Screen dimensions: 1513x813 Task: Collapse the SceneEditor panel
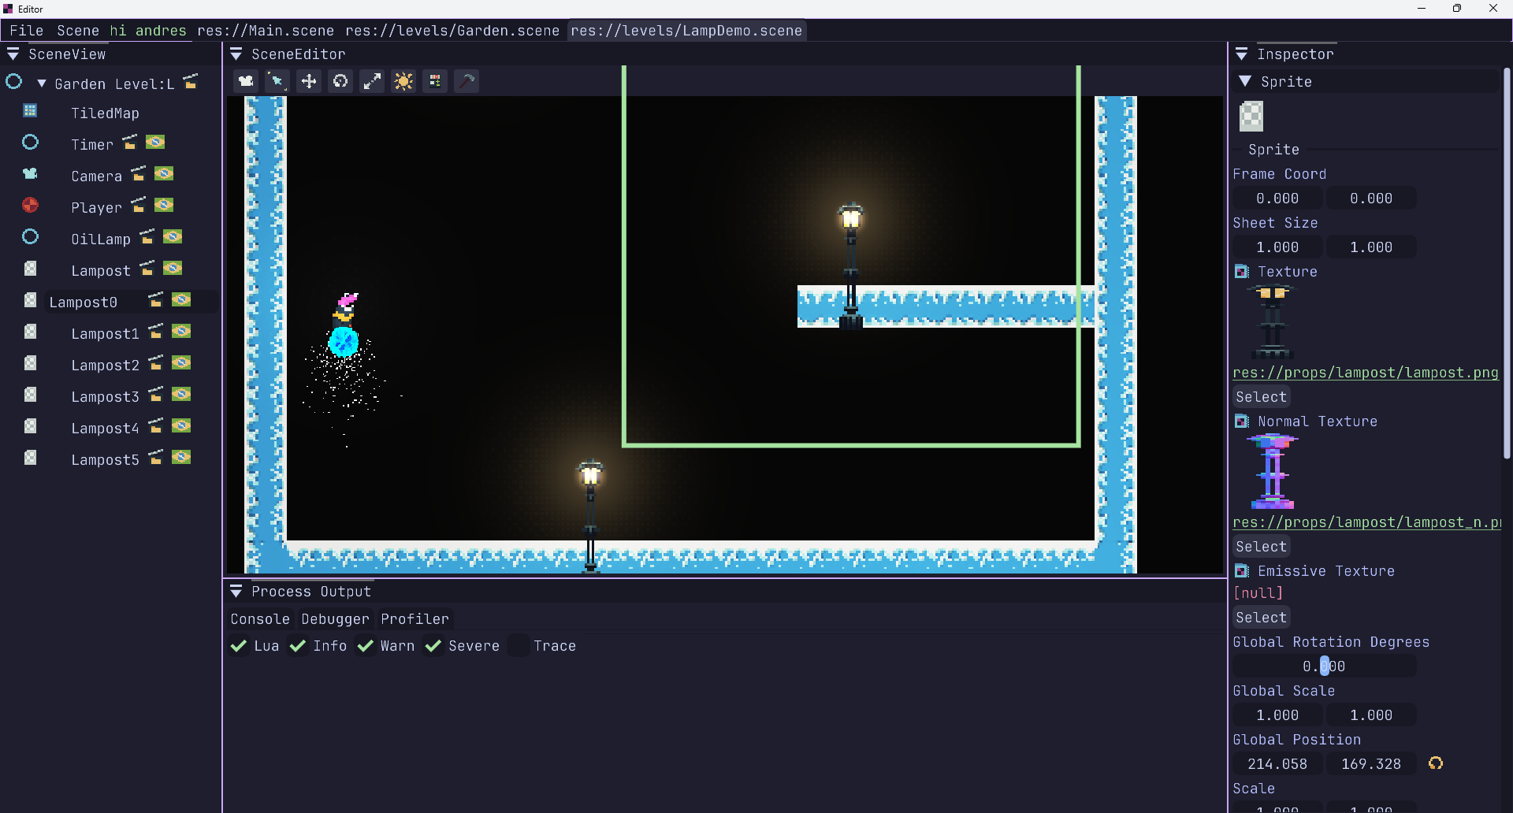pyautogui.click(x=236, y=54)
